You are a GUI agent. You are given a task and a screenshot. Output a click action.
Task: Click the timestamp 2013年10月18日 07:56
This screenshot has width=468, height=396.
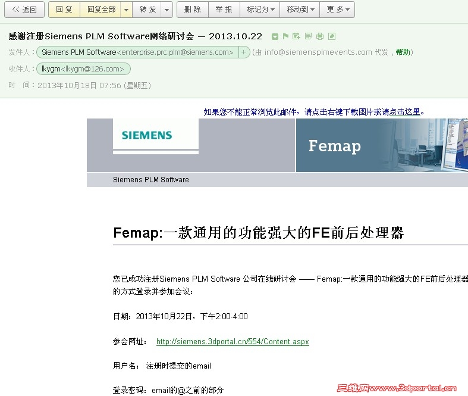80,86
